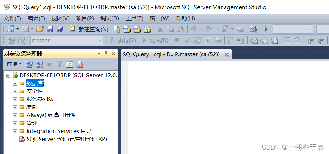This screenshot has width=329, height=154.
Task: Click the Change Connection icon
Action: click(21, 40)
